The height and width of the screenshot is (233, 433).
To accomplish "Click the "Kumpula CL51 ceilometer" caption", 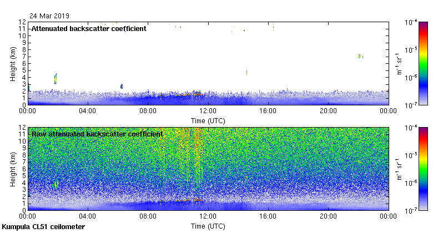I will 43,227.
